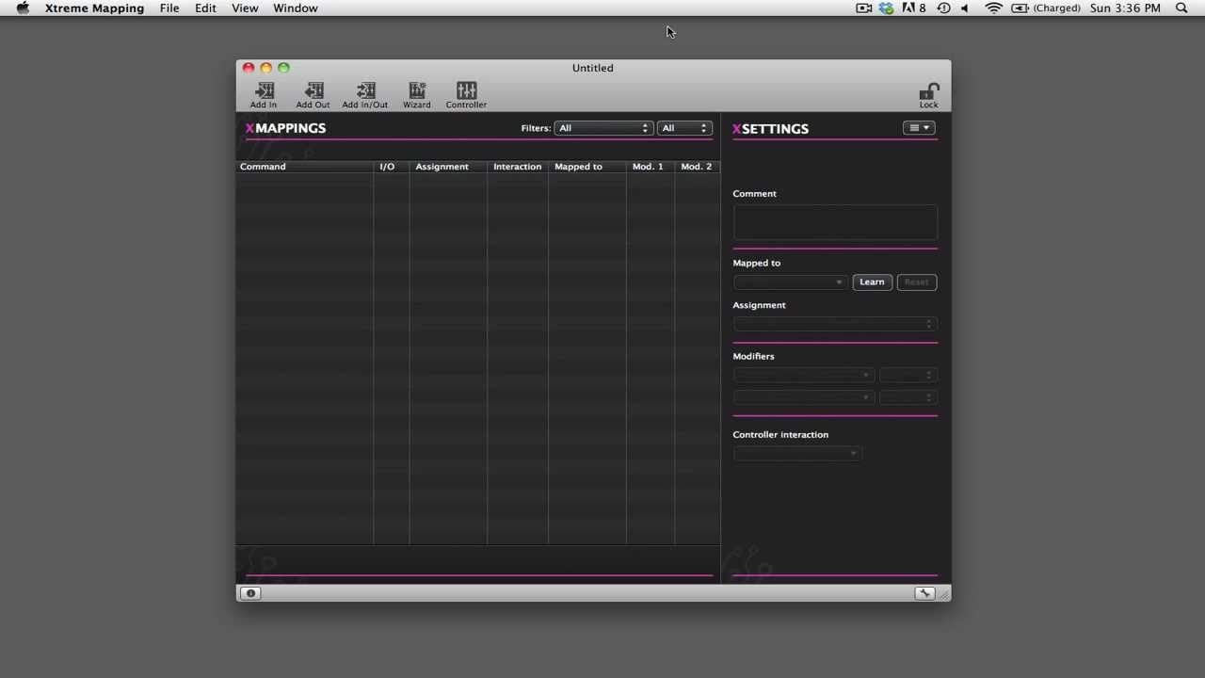Click the info button in bottom bar
Screen dimensions: 1205x678
[250, 593]
